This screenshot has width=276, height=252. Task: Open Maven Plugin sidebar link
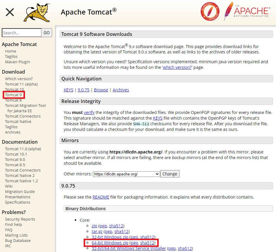[18, 62]
